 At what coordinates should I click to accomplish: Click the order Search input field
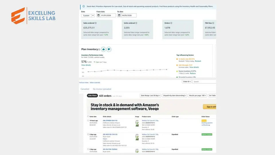(x=204, y=82)
